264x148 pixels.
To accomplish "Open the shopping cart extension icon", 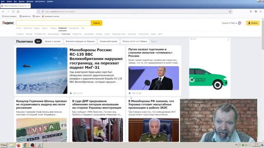I will click(256, 12).
